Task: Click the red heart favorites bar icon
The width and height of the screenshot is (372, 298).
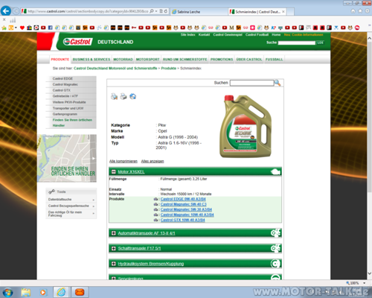Action: click(x=22, y=28)
